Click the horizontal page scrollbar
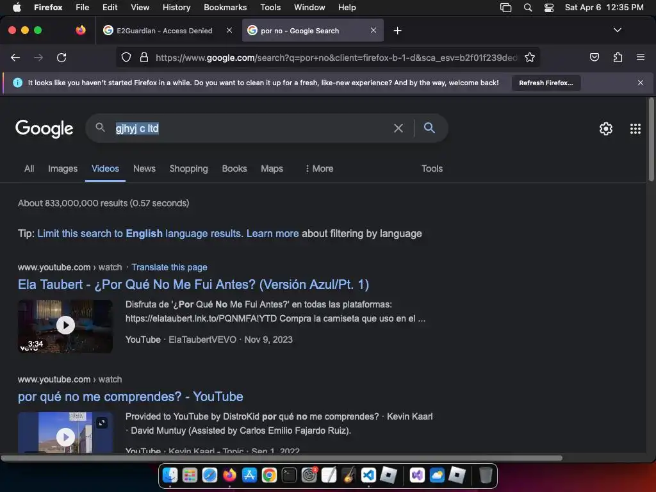 pyautogui.click(x=282, y=458)
